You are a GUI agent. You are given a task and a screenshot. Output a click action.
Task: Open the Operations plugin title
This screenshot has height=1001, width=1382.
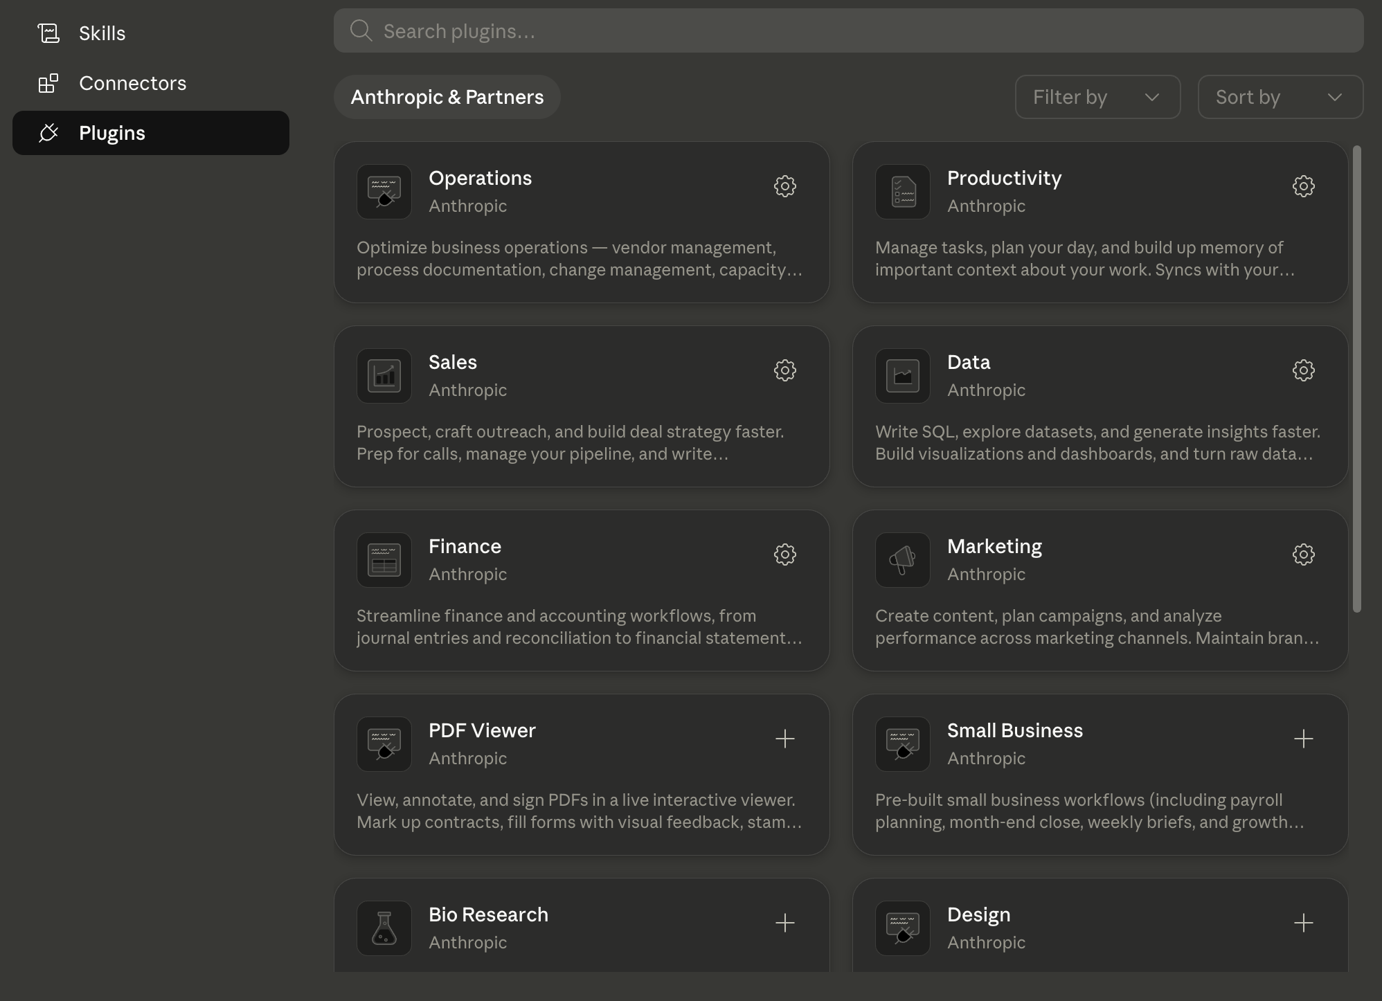pos(481,178)
